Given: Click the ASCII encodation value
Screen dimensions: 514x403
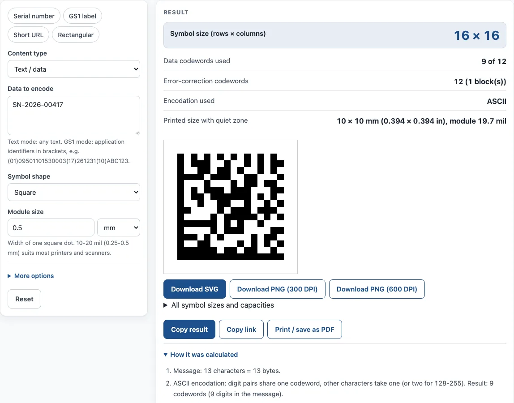Looking at the screenshot, I should pos(496,101).
